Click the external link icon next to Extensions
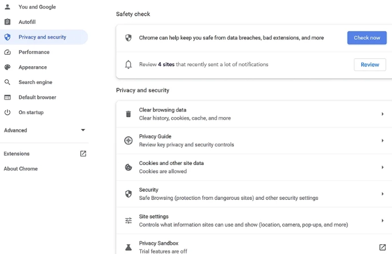 [83, 154]
